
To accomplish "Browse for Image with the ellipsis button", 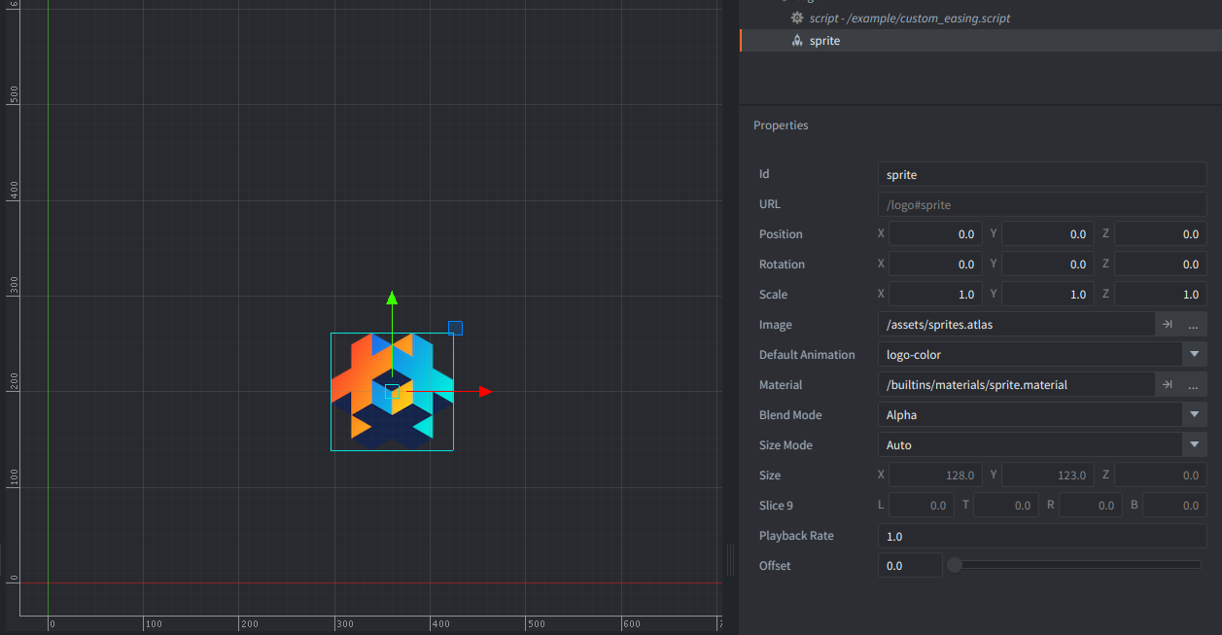I will (1194, 325).
